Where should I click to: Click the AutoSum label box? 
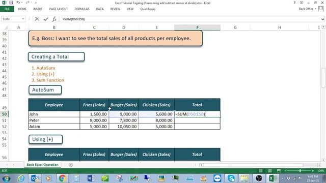click(x=45, y=90)
